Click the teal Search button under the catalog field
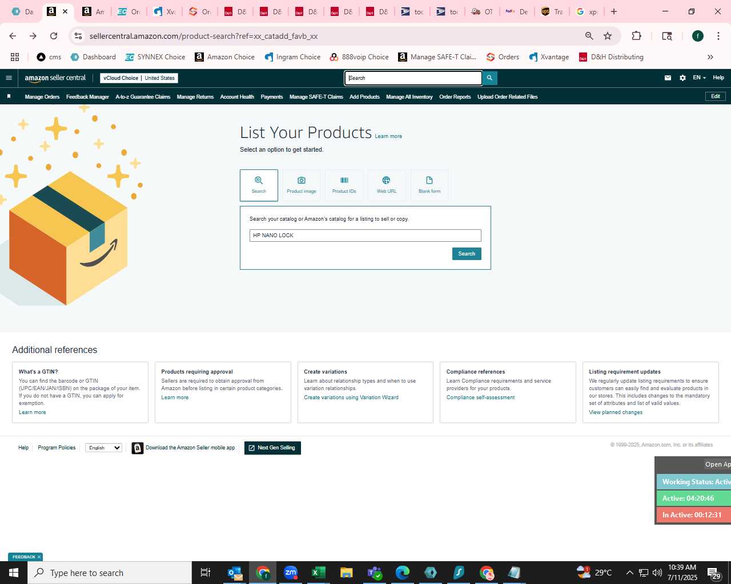Image resolution: width=731 pixels, height=584 pixels. coord(467,254)
